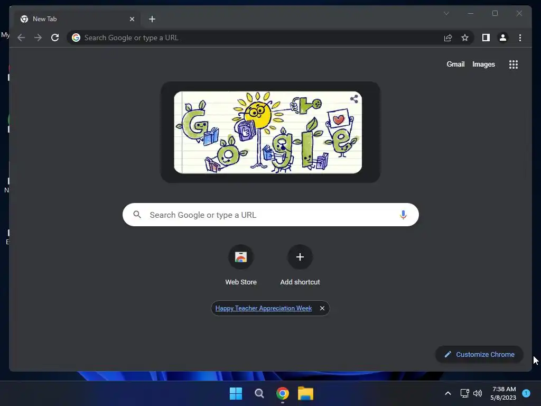Viewport: 541px width, 406px height.
Task: Open the side panel
Action: coord(486,38)
